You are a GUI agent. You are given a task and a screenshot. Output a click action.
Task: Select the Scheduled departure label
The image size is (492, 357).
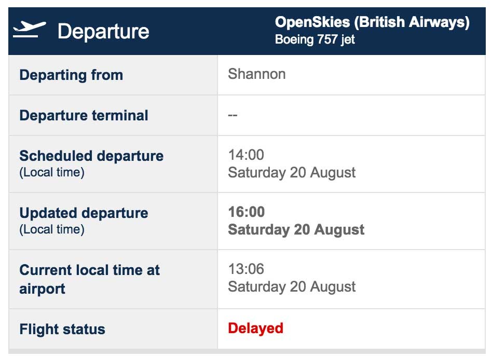(91, 156)
